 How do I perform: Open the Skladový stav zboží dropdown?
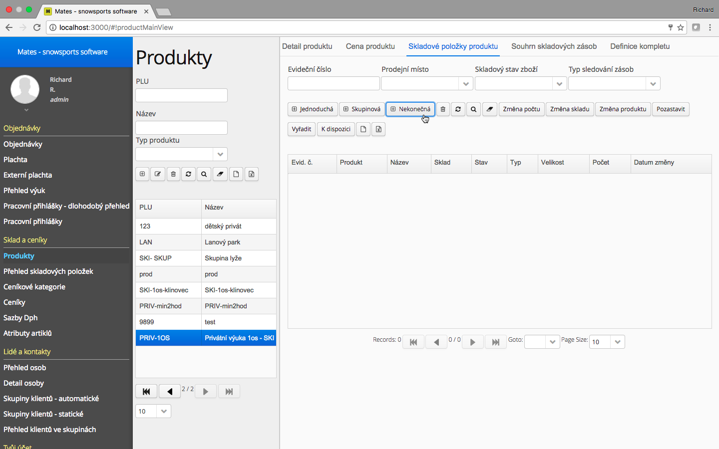pyautogui.click(x=559, y=83)
